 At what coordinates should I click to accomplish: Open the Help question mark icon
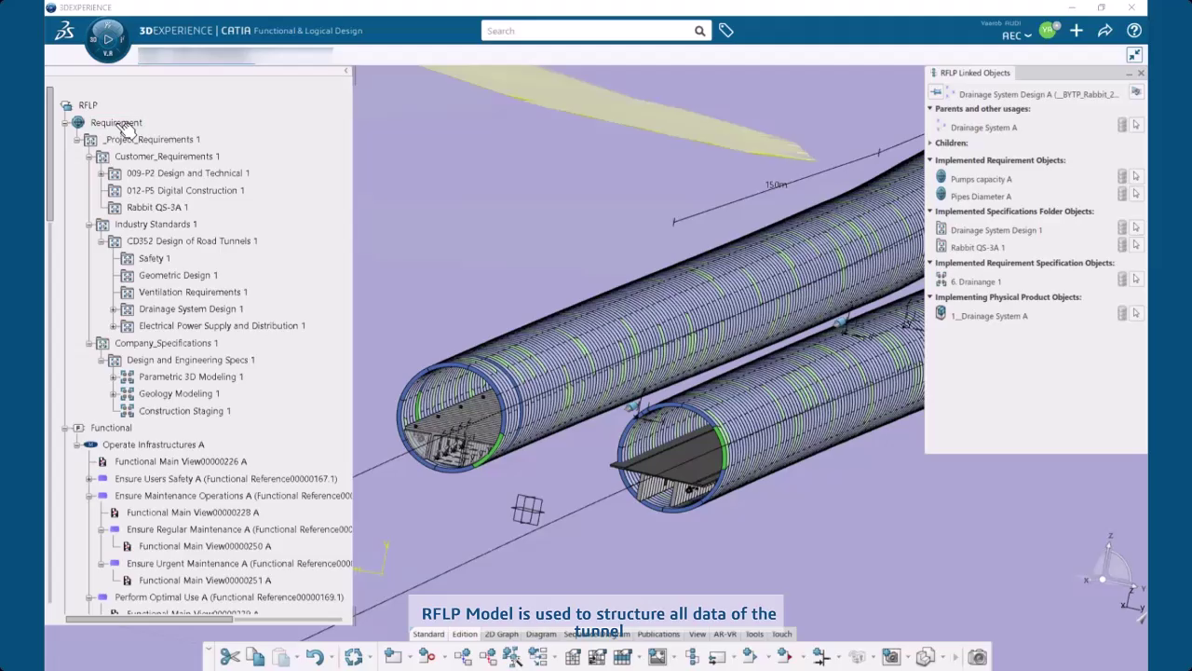click(1133, 31)
